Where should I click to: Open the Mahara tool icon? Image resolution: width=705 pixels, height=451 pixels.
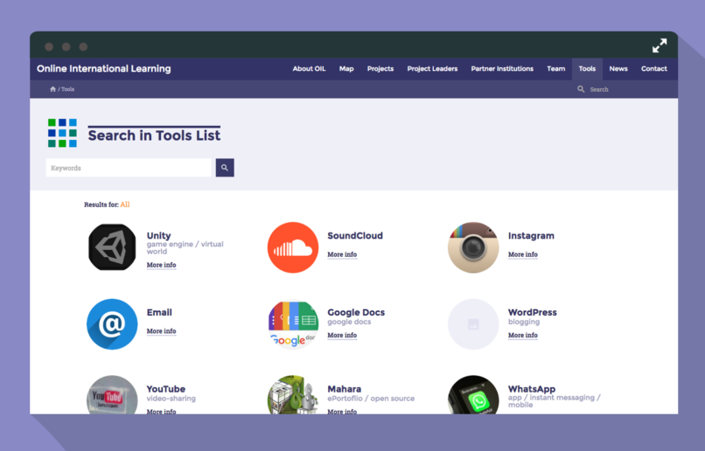(x=293, y=394)
